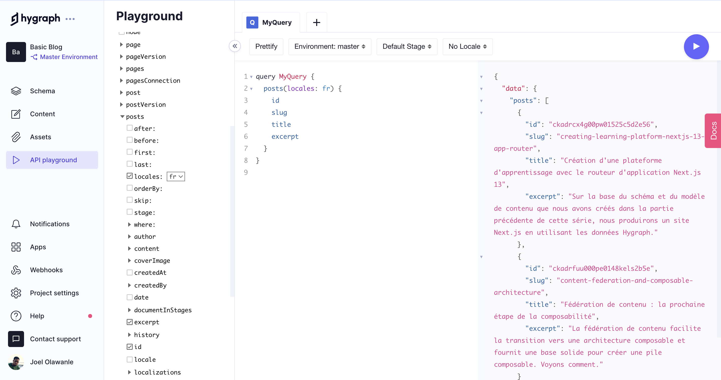Click the Apps icon in sidebar

(x=16, y=247)
